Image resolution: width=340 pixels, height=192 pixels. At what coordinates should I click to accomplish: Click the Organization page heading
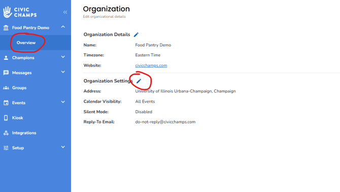pos(106,9)
